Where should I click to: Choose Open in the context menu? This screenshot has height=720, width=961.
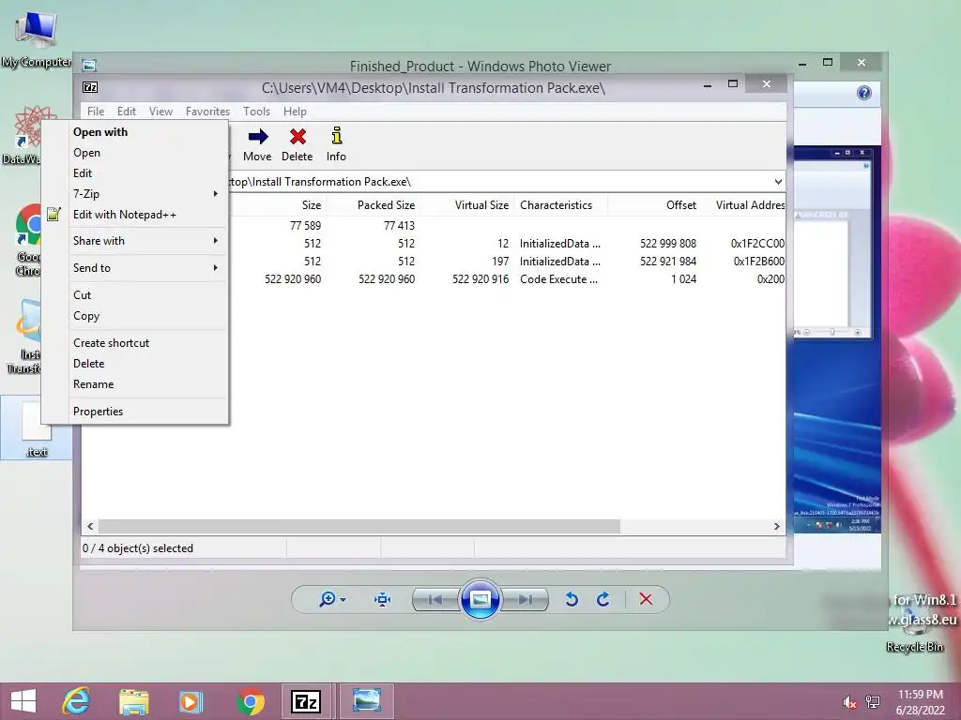[x=147, y=153]
